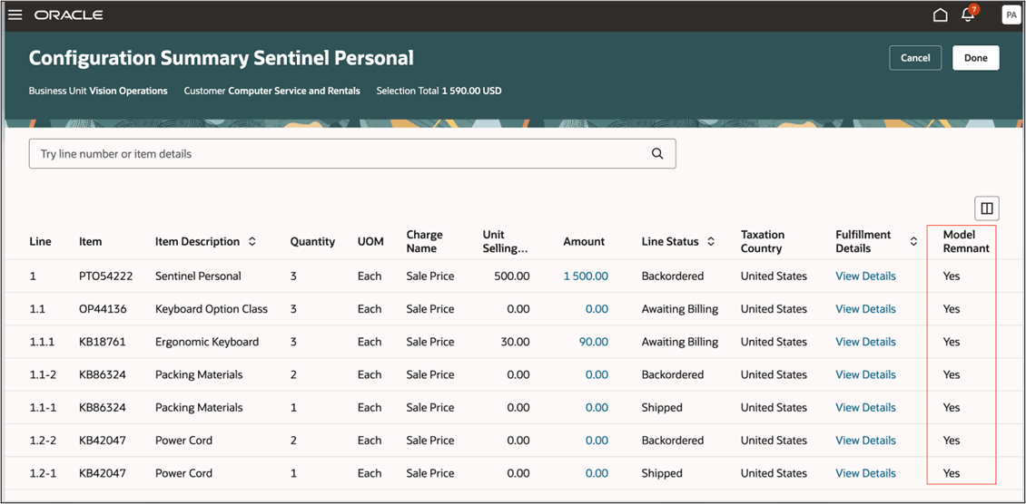View Details for line 1.2-2
Viewport: 1026px width, 504px height.
865,440
